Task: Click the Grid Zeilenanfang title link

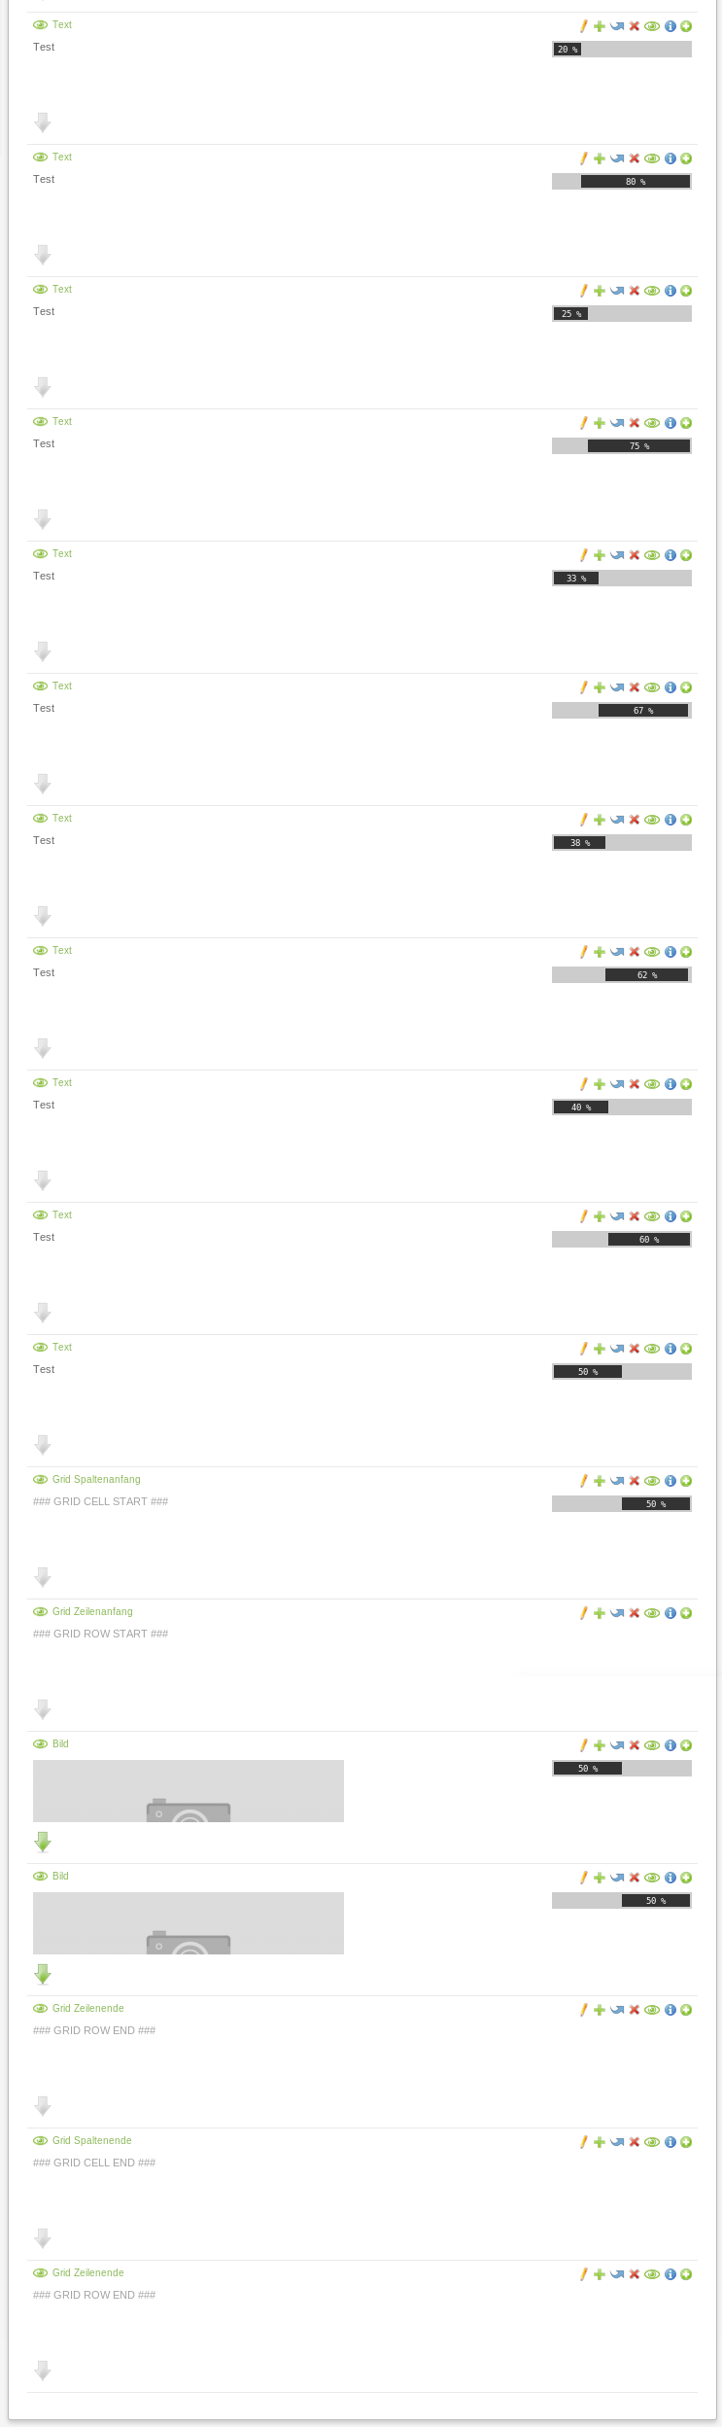Action: pos(92,1611)
